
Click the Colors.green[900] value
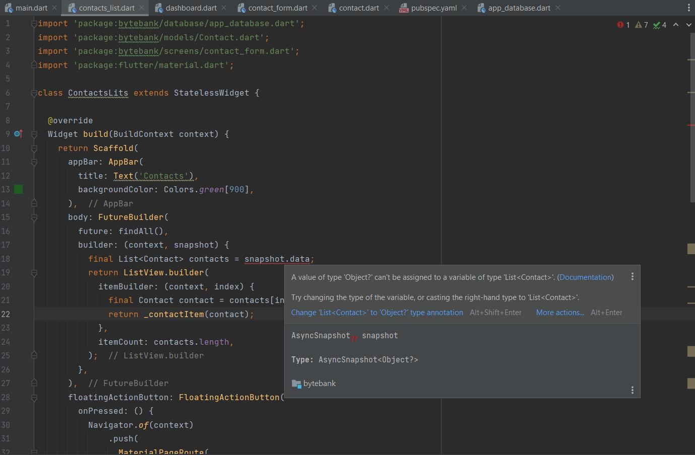206,190
